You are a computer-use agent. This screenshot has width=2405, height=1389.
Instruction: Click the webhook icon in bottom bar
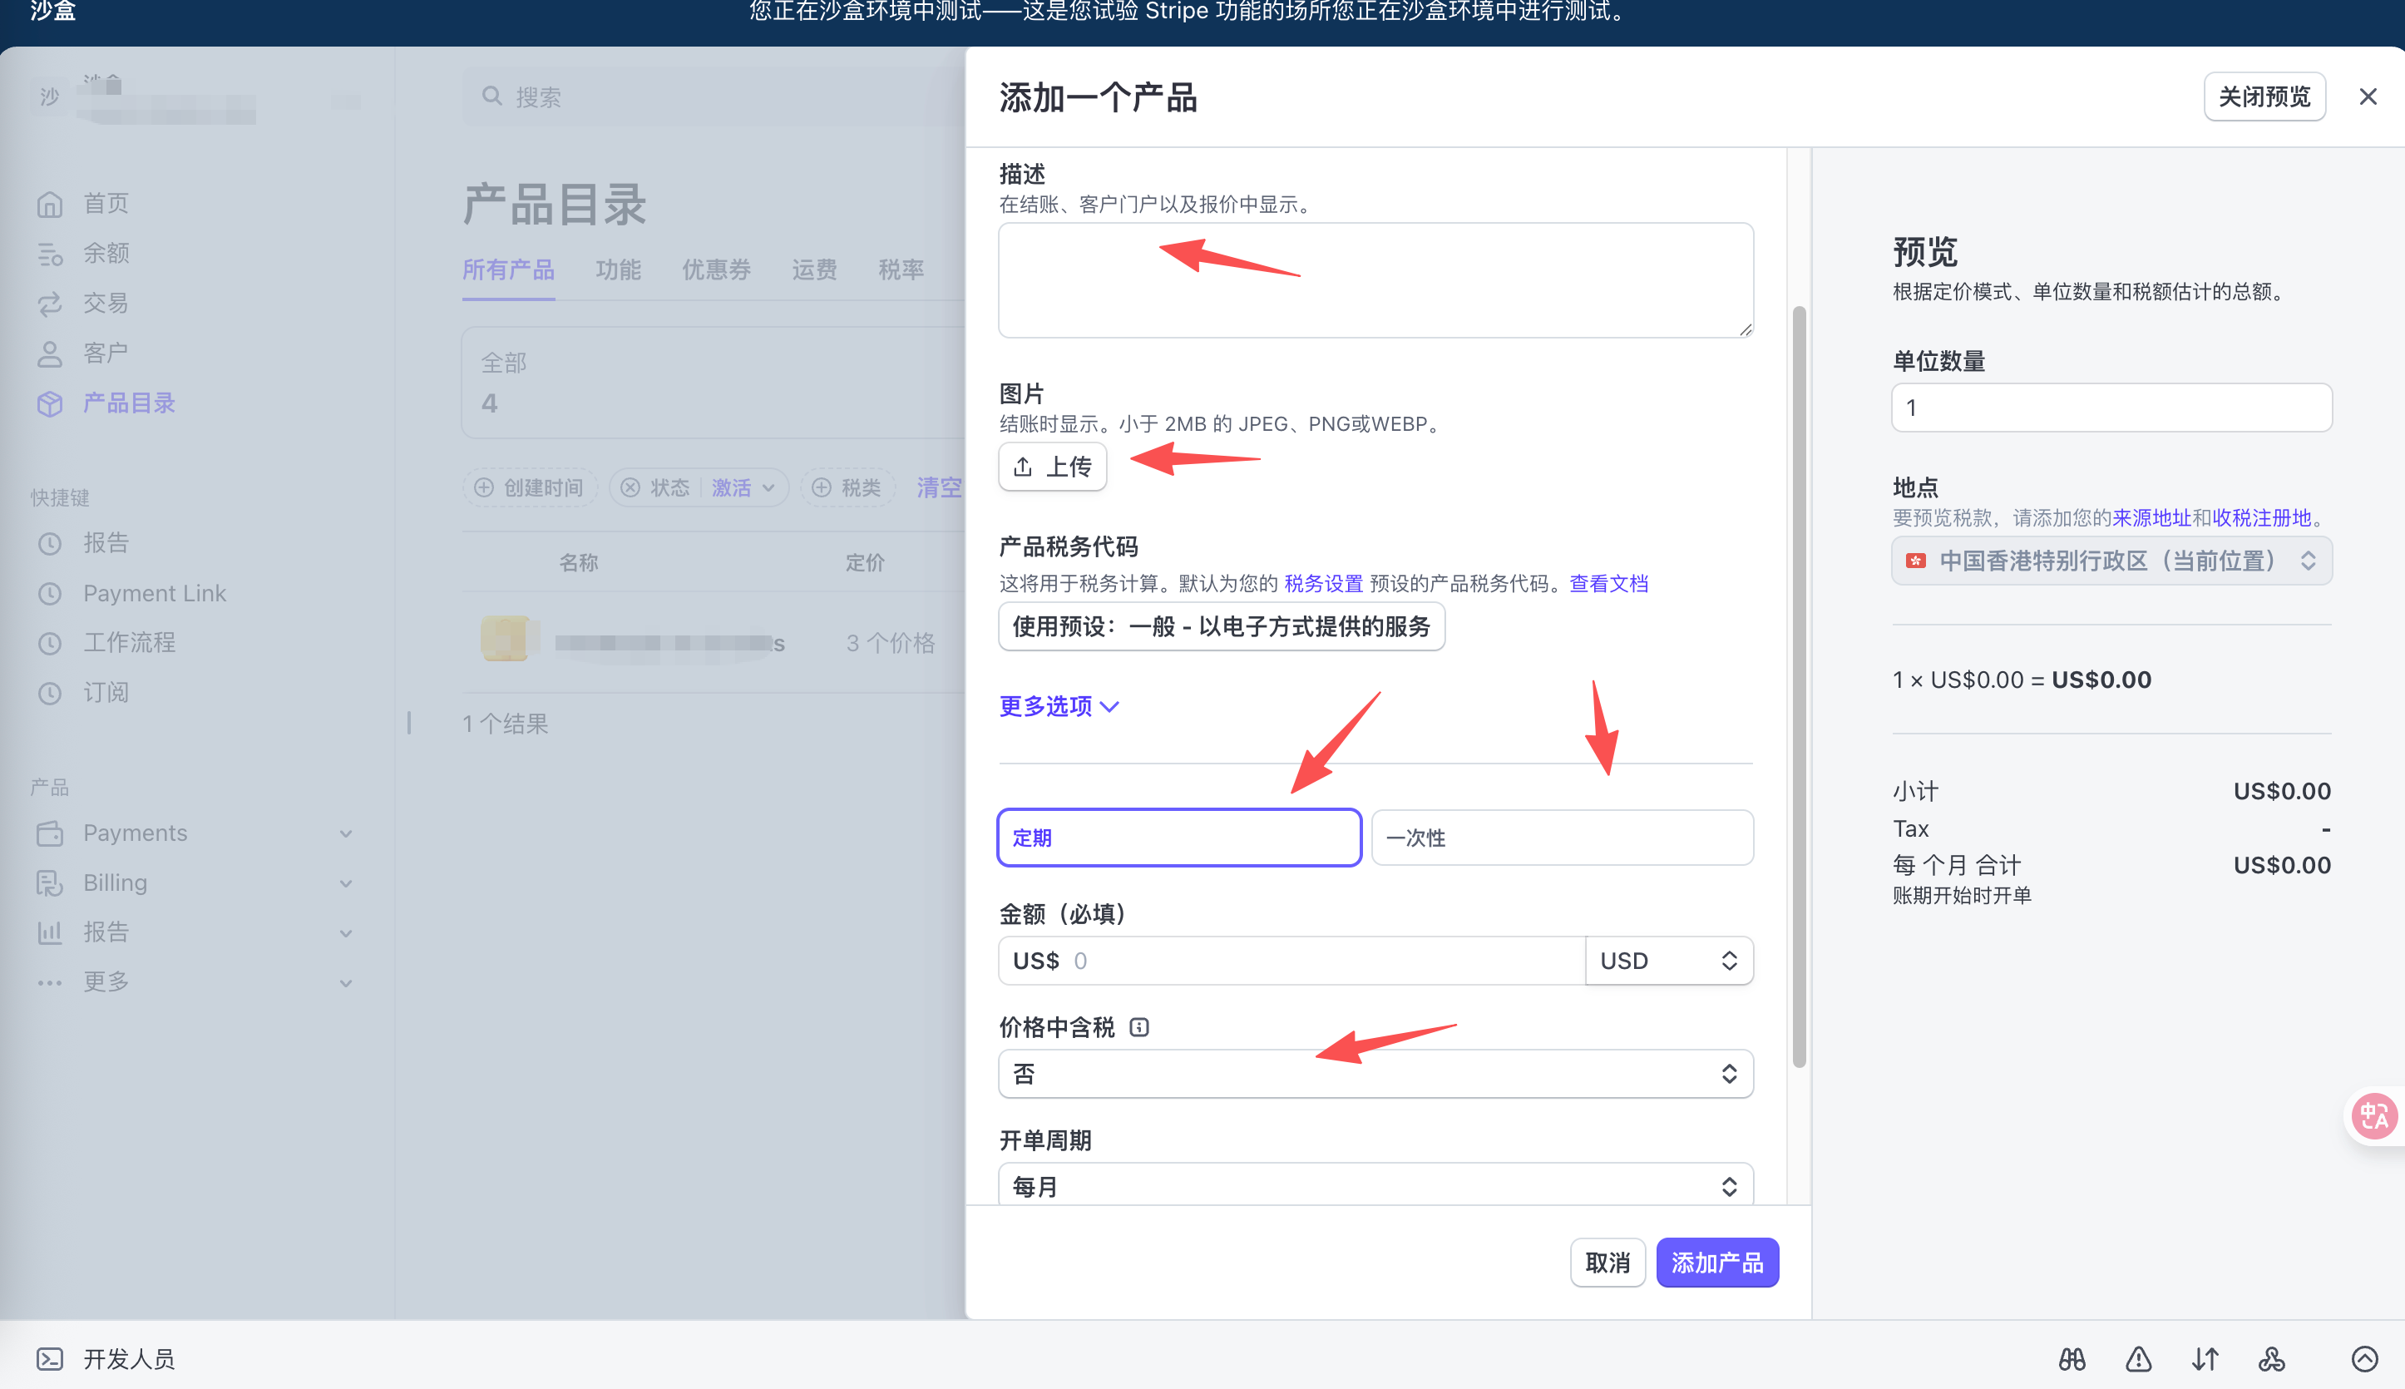tap(2271, 1358)
